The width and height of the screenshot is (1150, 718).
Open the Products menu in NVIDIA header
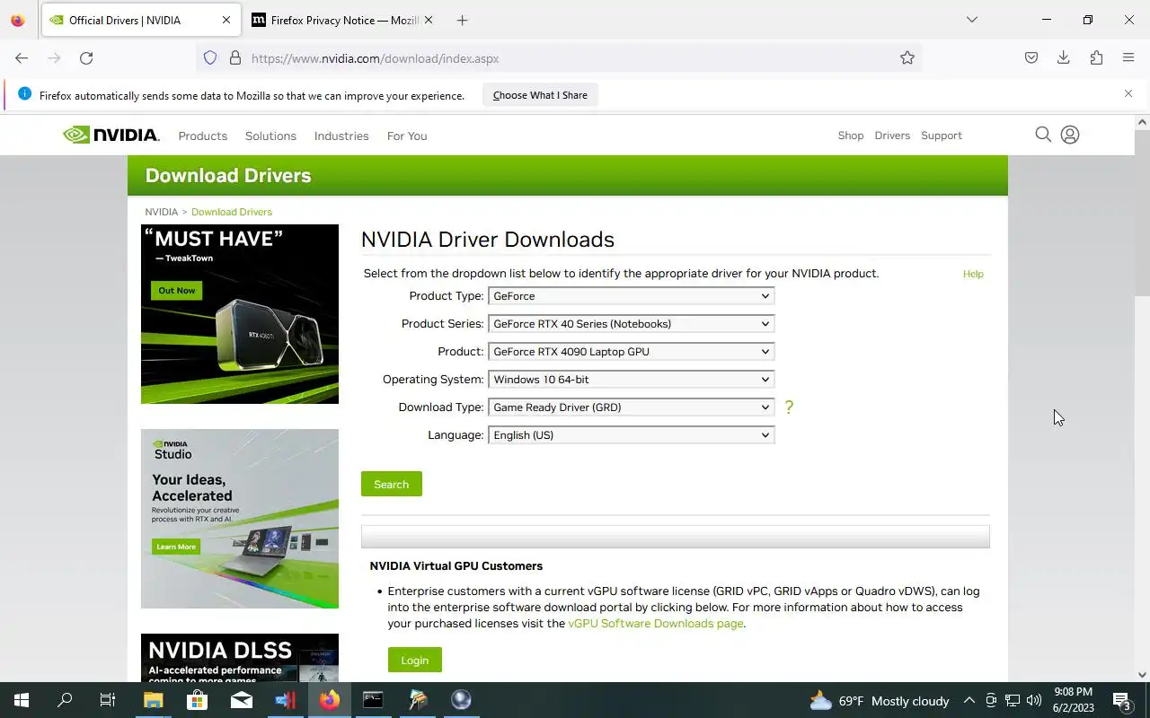point(203,136)
